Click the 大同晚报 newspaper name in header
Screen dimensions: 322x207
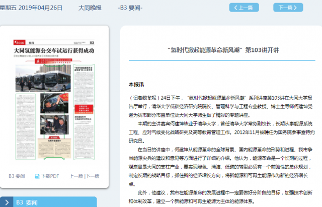(x=90, y=8)
